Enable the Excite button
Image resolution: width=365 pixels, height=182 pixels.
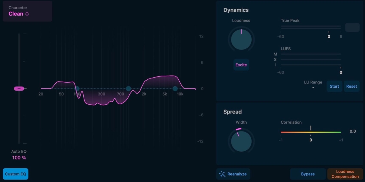click(x=241, y=65)
